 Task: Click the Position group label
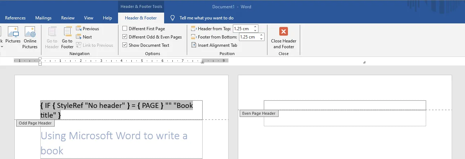pyautogui.click(x=227, y=54)
